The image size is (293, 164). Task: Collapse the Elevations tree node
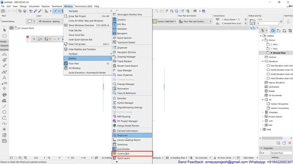tap(263, 61)
